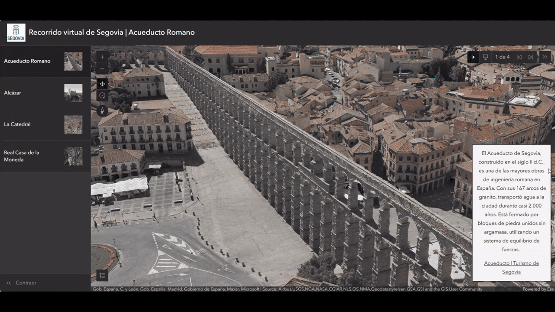Open the Acueducto | Turismo de Segovia link
The image size is (555, 312).
tap(511, 267)
